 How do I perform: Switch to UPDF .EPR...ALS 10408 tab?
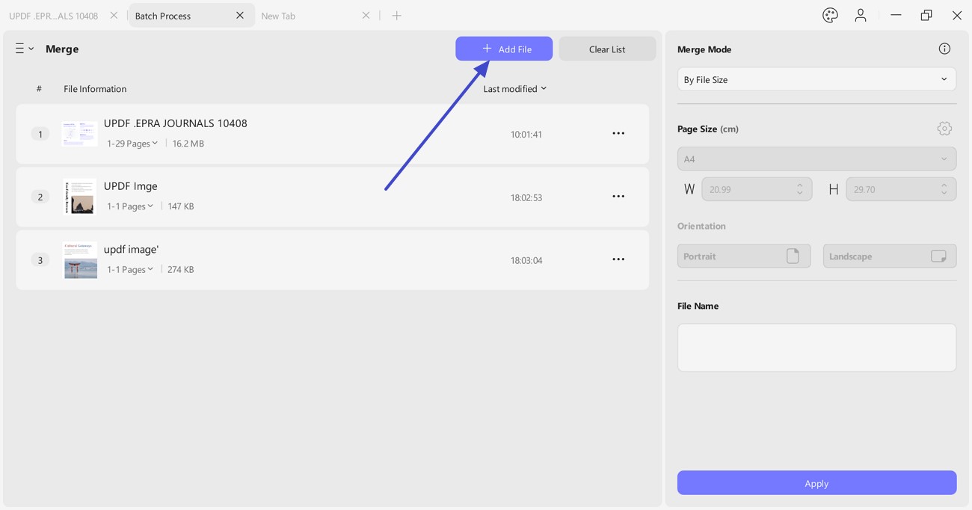tap(54, 16)
